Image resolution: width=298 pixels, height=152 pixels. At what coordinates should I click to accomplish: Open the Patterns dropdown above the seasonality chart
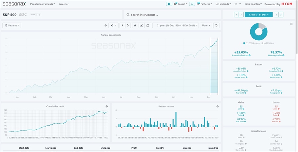coord(12,25)
